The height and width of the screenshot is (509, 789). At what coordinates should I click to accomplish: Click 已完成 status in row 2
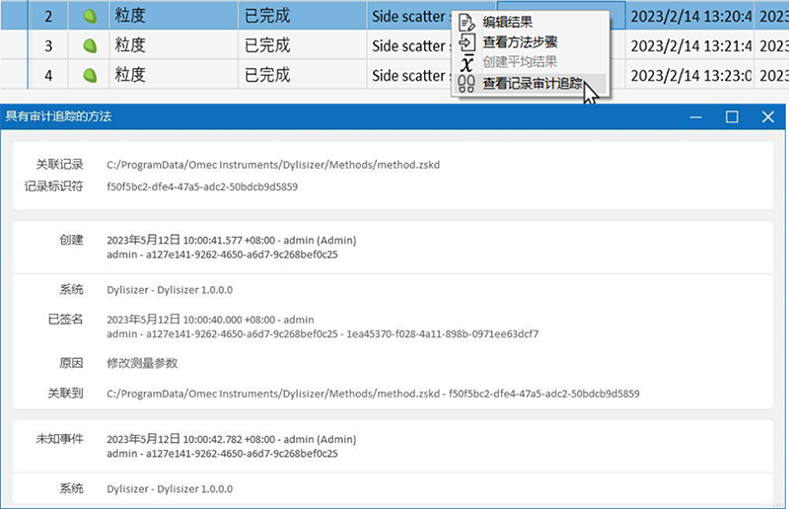click(x=303, y=16)
